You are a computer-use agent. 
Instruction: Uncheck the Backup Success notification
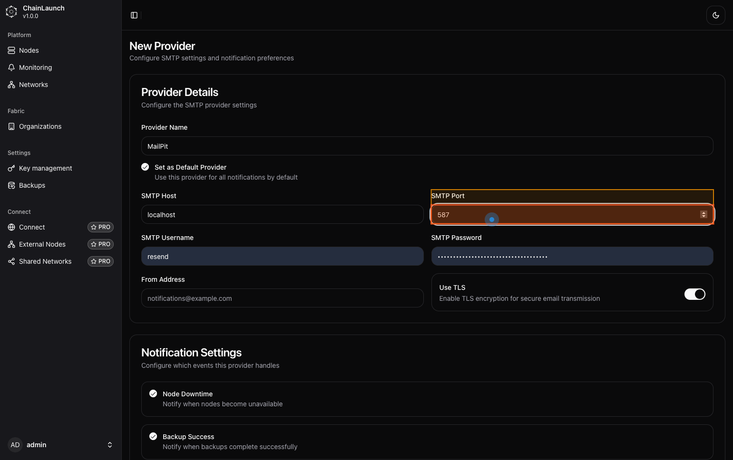[153, 436]
